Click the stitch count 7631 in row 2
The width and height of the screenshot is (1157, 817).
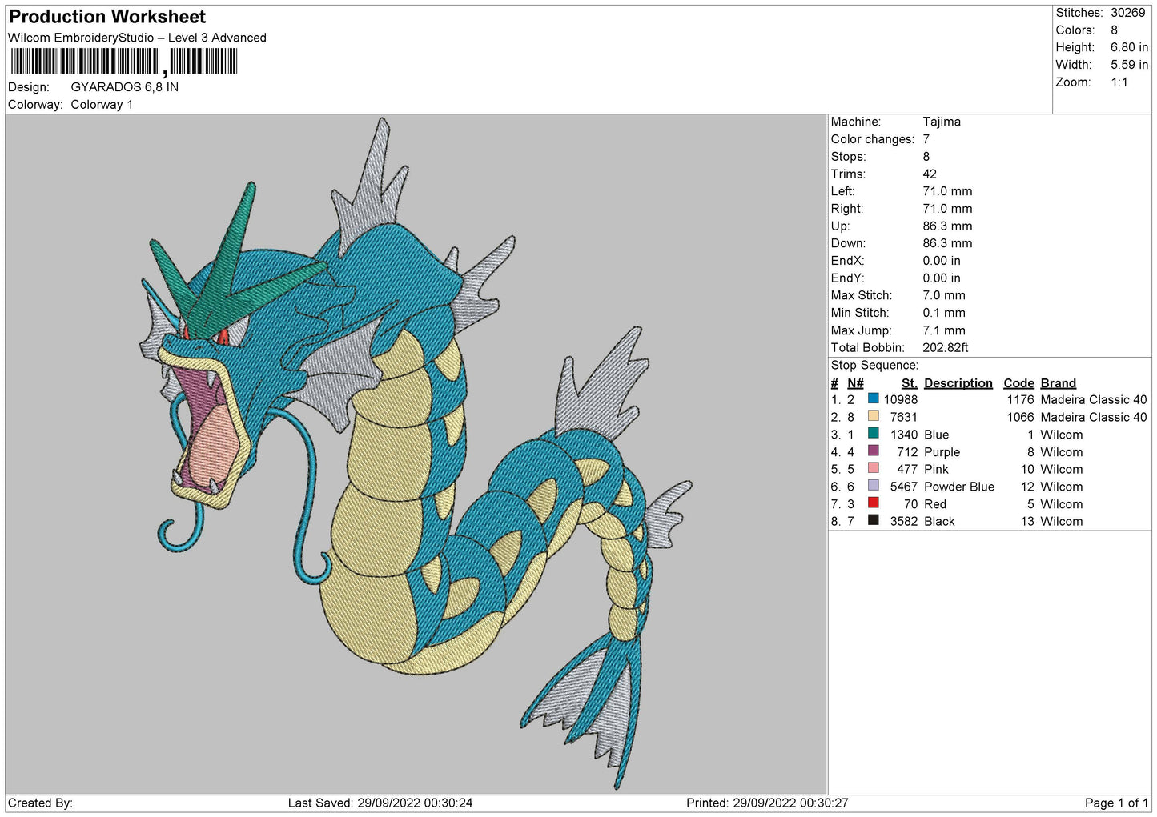pyautogui.click(x=904, y=418)
